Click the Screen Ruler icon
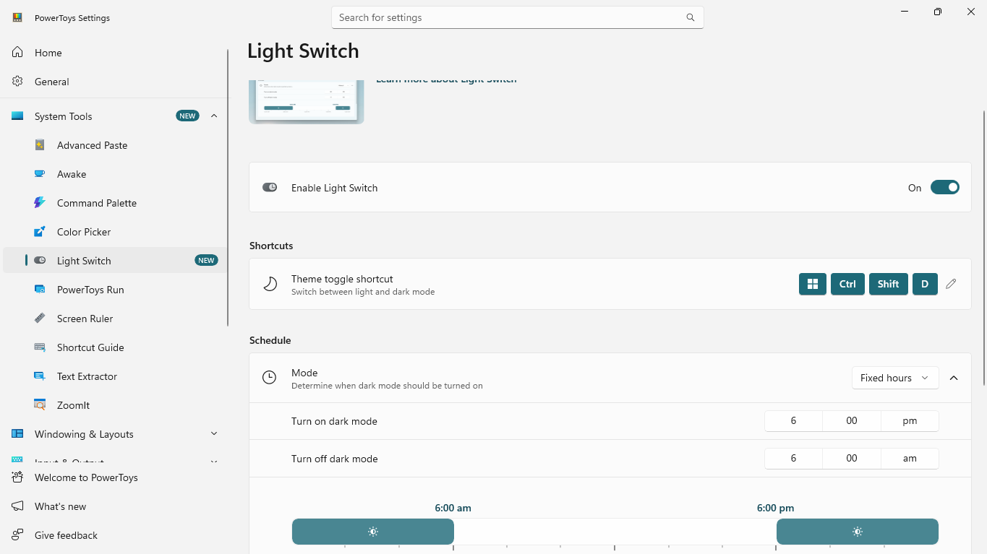987x554 pixels. click(40, 318)
